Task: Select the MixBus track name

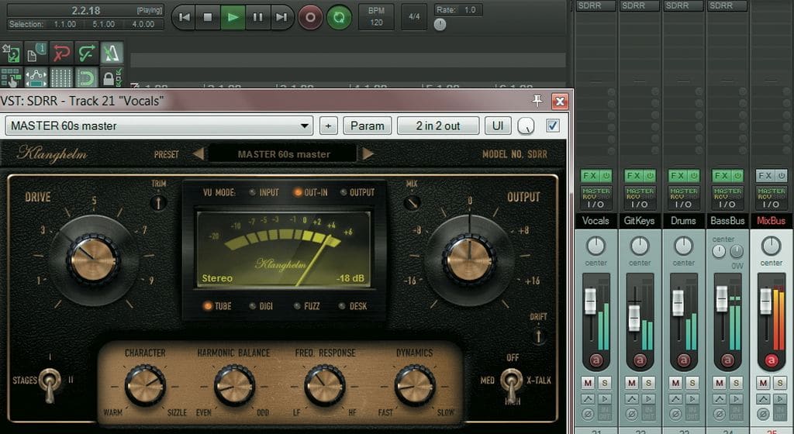Action: (x=772, y=221)
